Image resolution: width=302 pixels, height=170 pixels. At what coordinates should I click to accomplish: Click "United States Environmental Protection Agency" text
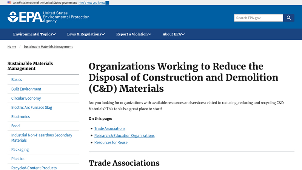pos(66,17)
